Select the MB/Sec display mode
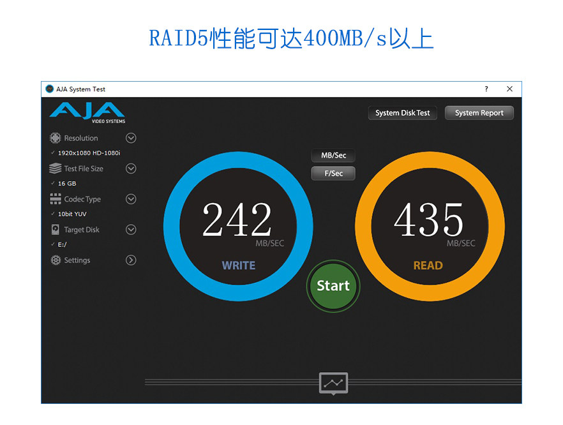 point(333,156)
